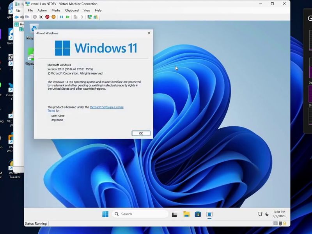Open the File menu in VM Connection
Image resolution: width=312 pixels, height=234 pixels.
pos(30,11)
